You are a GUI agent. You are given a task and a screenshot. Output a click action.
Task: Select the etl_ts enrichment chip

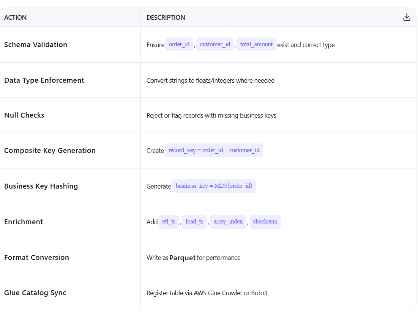[x=169, y=222]
